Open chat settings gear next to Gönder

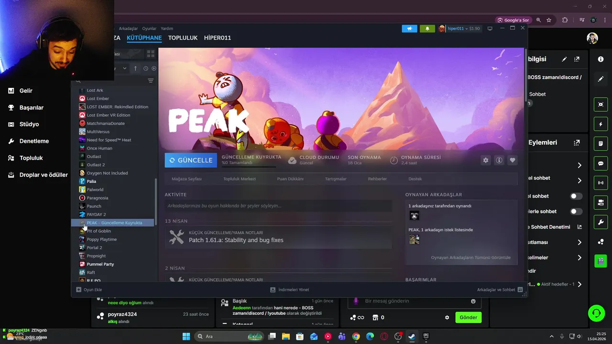pyautogui.click(x=447, y=317)
